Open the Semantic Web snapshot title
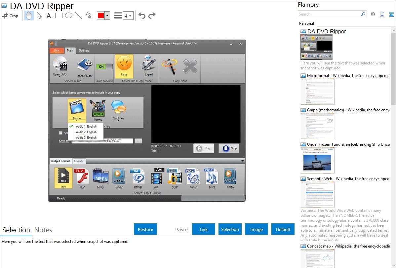 point(348,178)
